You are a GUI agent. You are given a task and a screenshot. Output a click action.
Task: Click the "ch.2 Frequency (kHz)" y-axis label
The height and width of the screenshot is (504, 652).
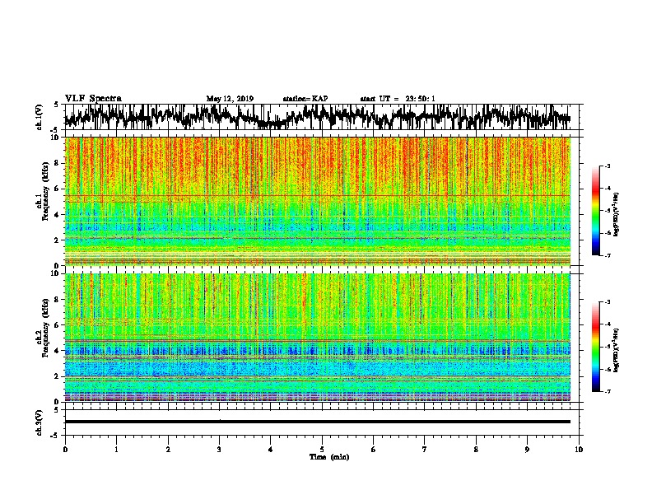pos(44,328)
